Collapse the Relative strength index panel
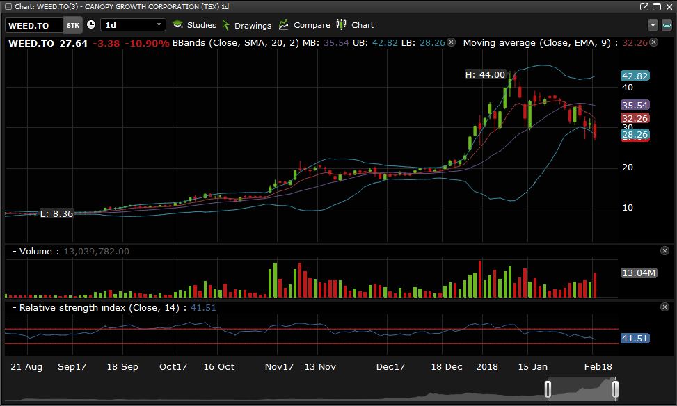This screenshot has height=406, width=677. [x=14, y=307]
